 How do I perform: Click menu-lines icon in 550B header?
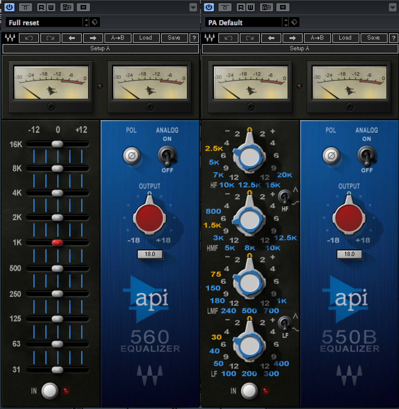click(x=283, y=7)
